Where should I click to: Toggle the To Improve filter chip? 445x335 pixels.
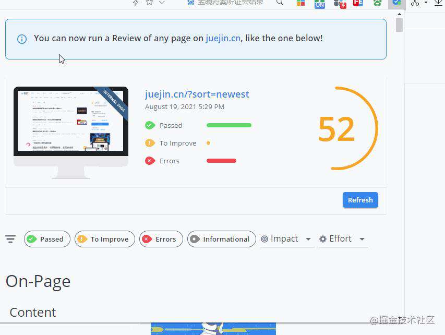point(105,239)
